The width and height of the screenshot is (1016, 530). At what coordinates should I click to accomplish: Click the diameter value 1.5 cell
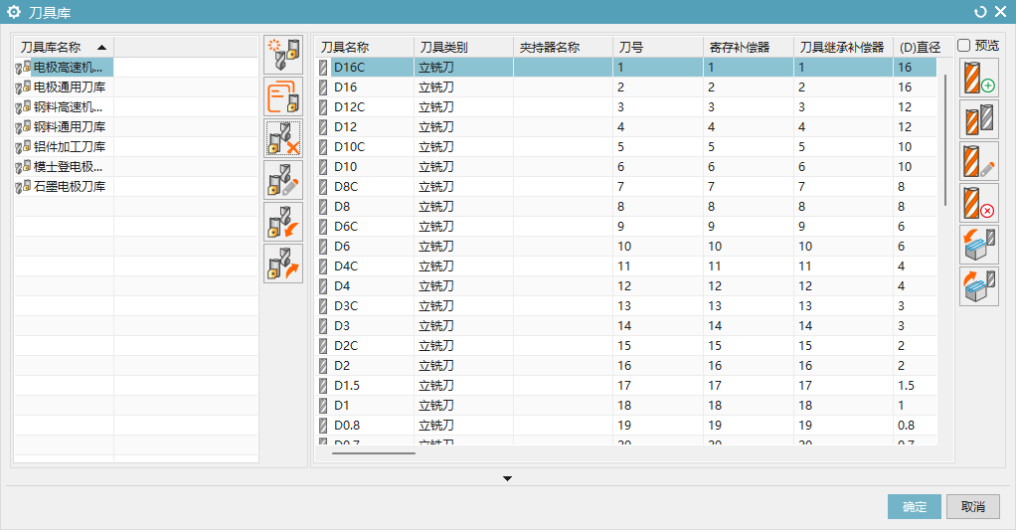click(x=915, y=386)
